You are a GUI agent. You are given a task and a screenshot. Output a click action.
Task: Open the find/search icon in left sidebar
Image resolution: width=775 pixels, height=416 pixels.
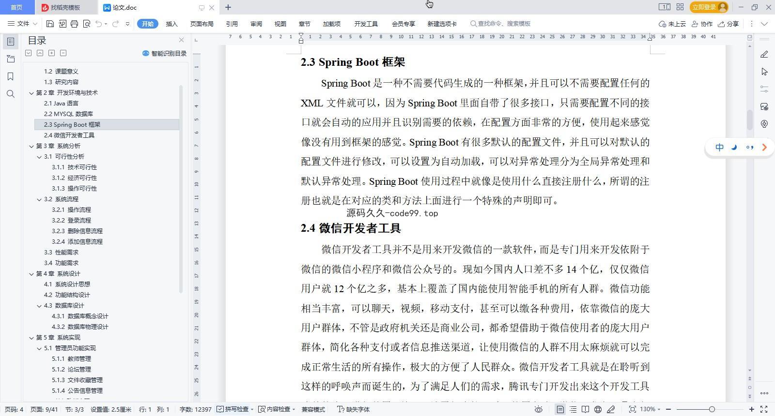click(11, 94)
